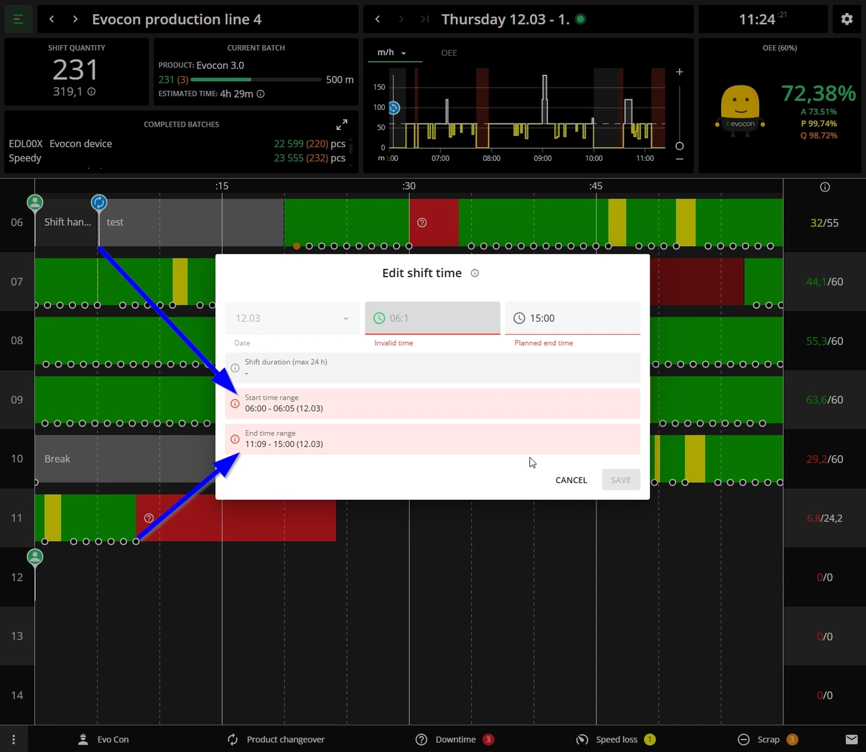Click estimated time info icon

click(x=260, y=94)
